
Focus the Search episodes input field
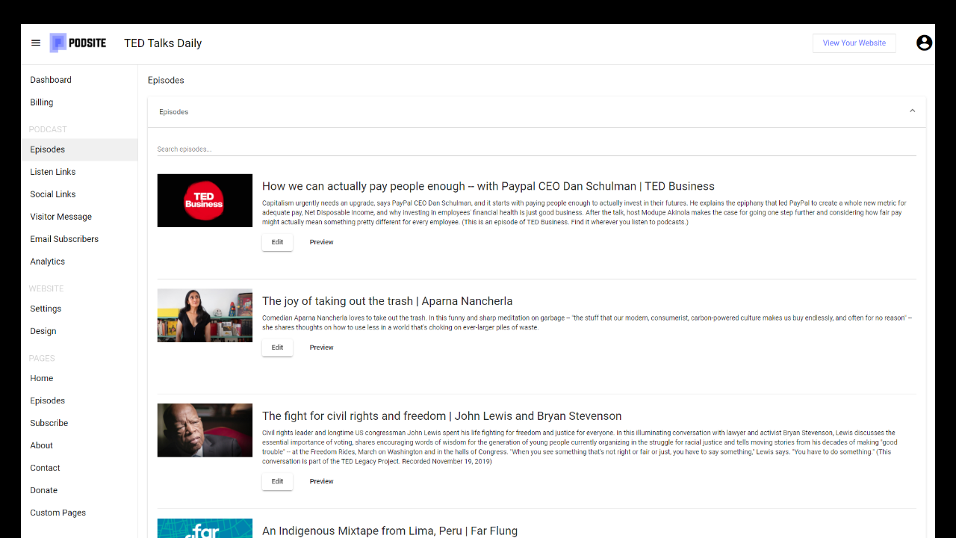coord(536,149)
